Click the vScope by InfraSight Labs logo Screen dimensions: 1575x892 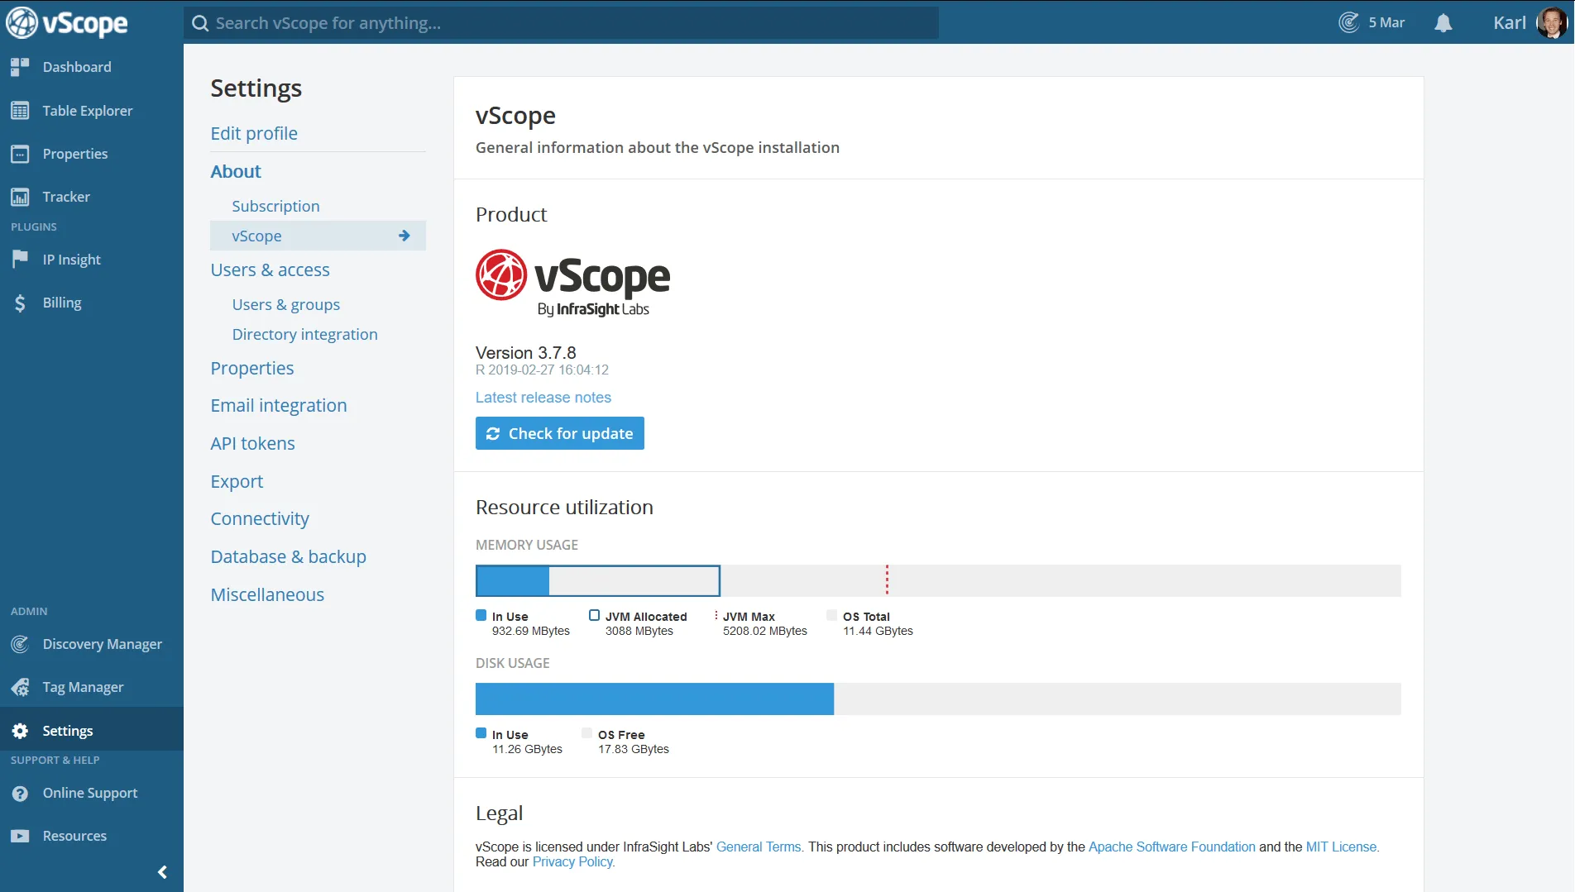click(x=572, y=284)
